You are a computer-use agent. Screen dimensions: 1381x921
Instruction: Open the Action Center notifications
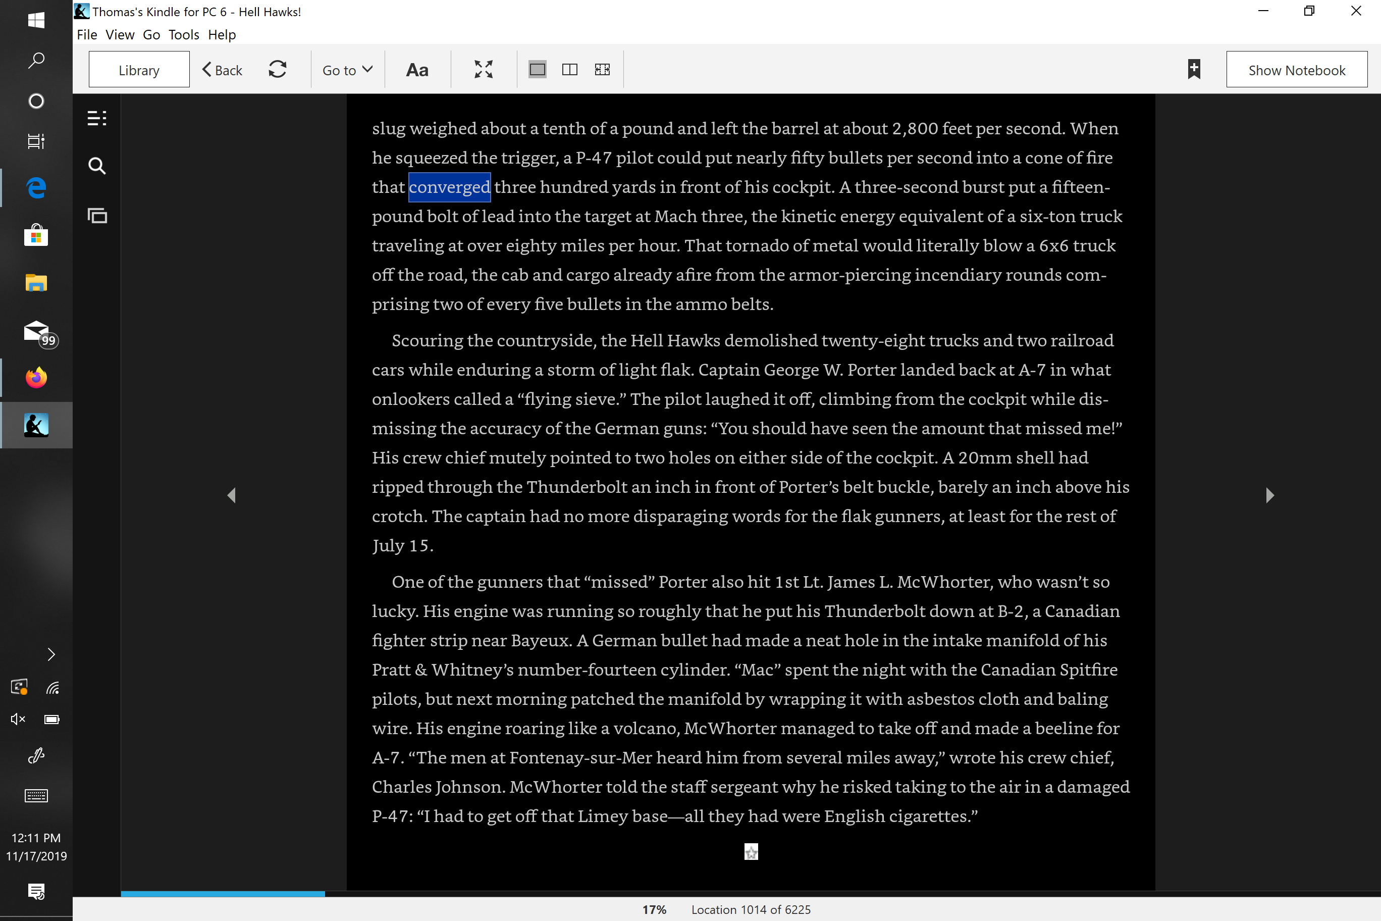click(36, 891)
